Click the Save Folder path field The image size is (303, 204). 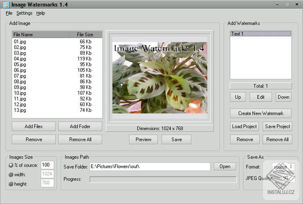point(150,167)
